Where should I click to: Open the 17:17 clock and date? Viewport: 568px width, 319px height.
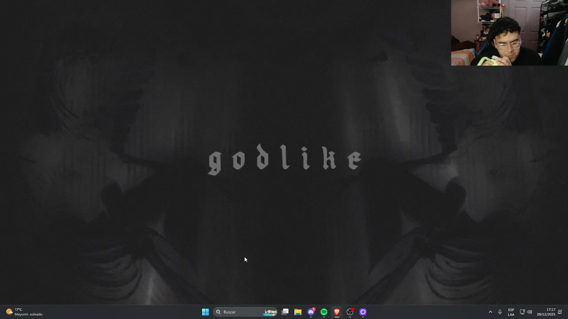coord(546,312)
